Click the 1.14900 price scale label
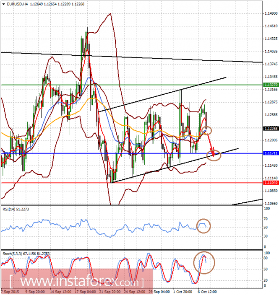The height and width of the screenshot is (295, 279). (271, 13)
